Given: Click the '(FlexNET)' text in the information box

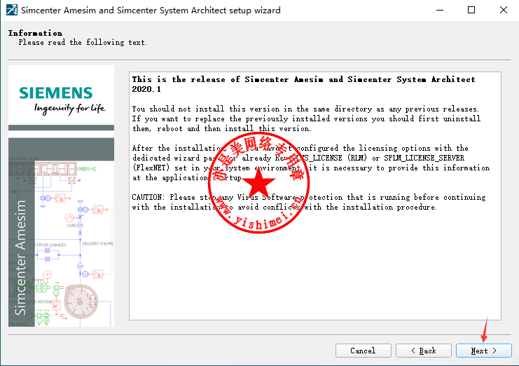Looking at the screenshot, I should click(x=151, y=168).
